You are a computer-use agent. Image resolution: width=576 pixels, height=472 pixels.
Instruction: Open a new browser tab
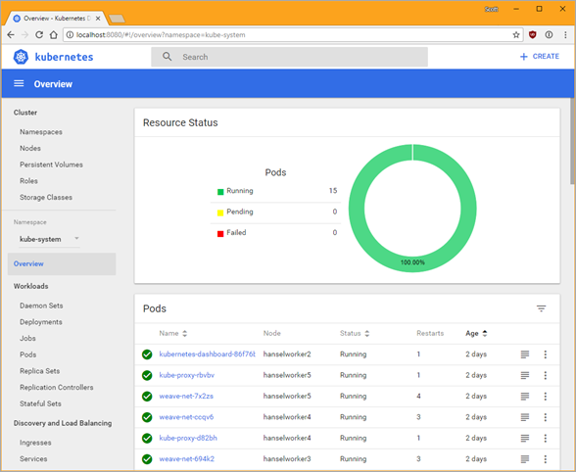pyautogui.click(x=117, y=19)
